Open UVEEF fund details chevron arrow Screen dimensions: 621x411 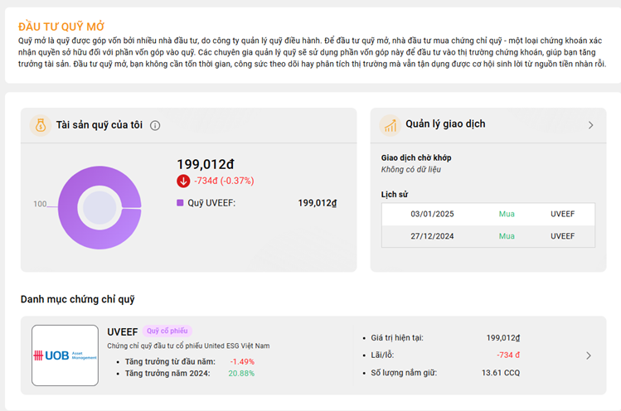[589, 355]
